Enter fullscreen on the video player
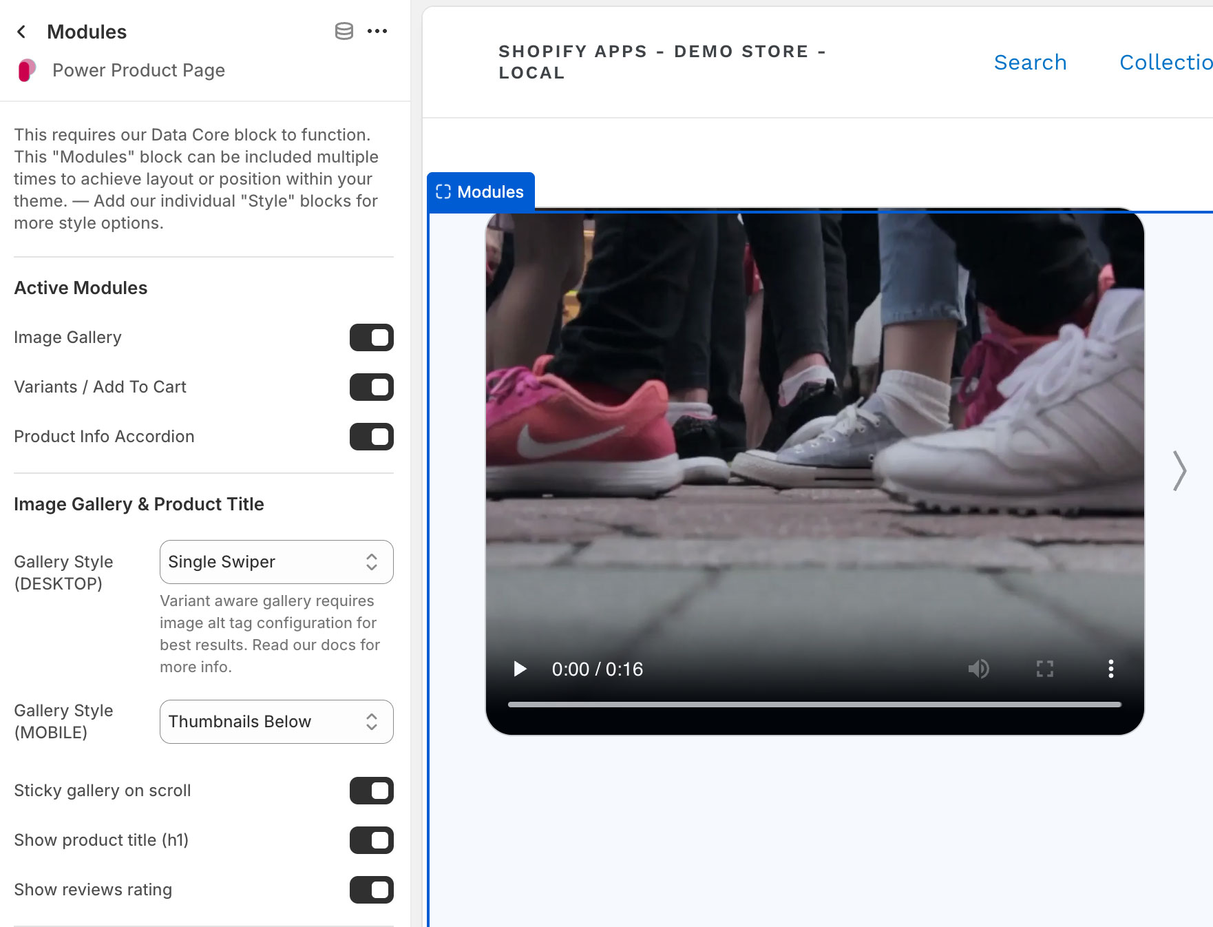Screen dimensions: 1213x927 pos(1044,669)
